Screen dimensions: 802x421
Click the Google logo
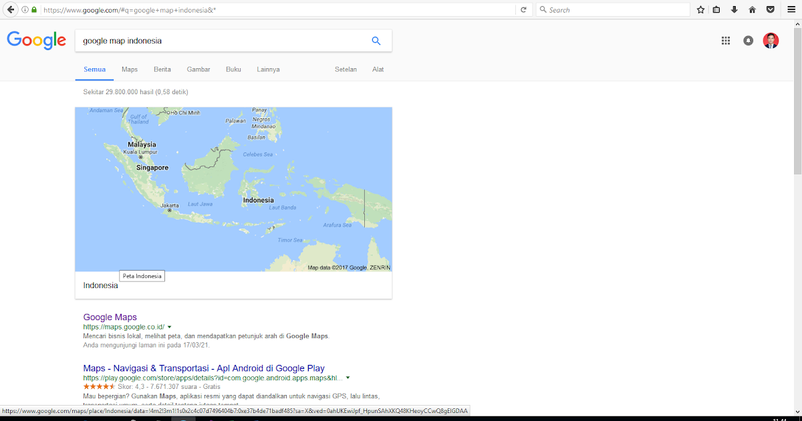(x=37, y=41)
